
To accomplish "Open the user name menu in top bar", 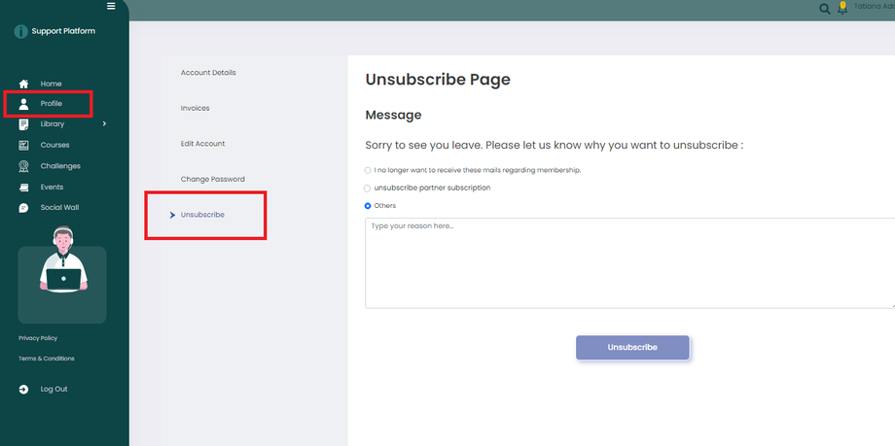I will point(874,7).
